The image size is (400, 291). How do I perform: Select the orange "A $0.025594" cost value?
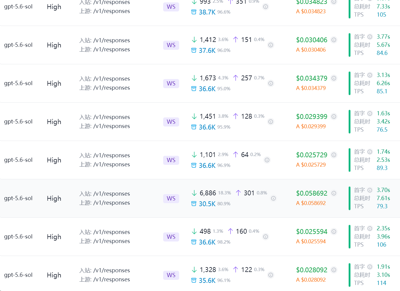pyautogui.click(x=311, y=241)
